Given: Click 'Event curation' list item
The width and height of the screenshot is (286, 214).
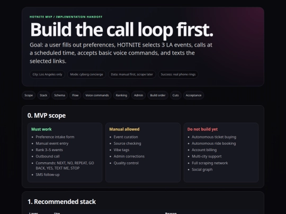Looking at the screenshot, I should 126,137.
